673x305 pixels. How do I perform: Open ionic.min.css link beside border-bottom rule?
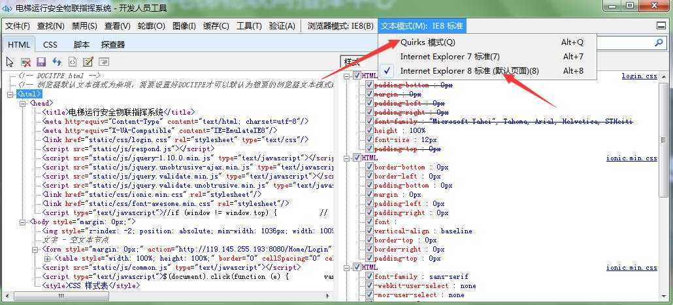[631, 158]
